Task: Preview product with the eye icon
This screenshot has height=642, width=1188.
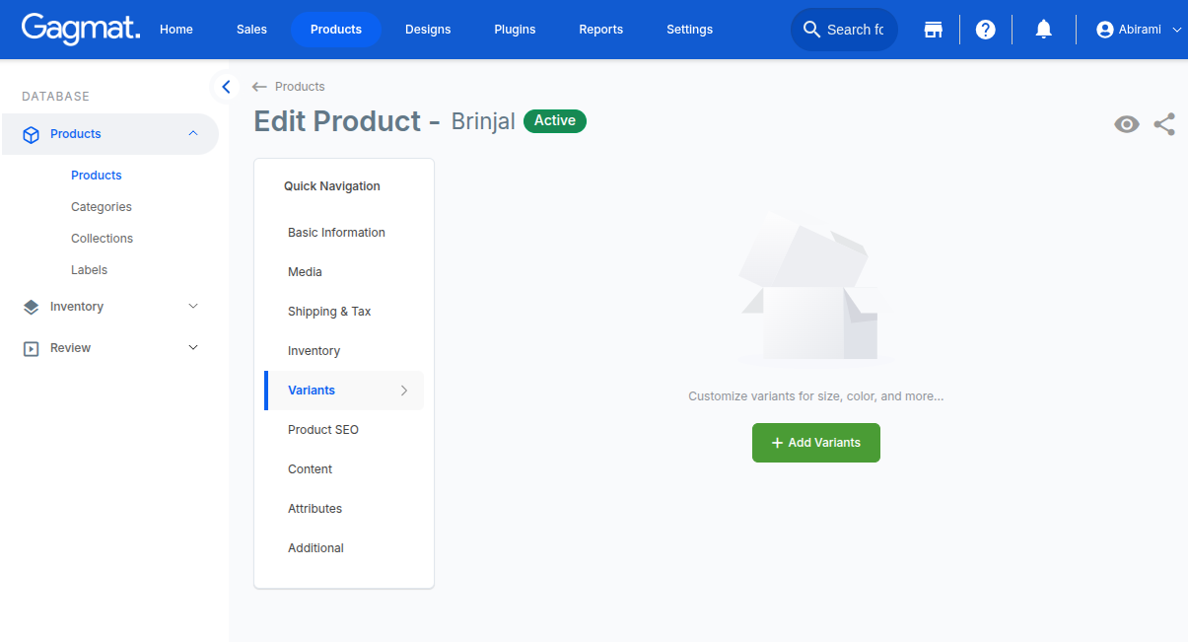Action: [x=1127, y=124]
